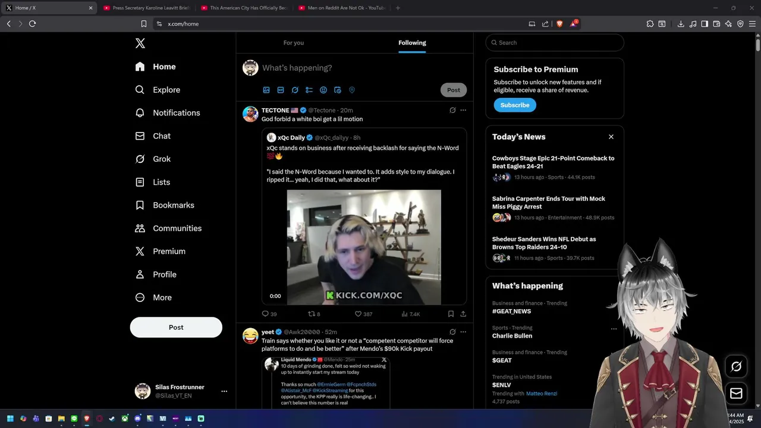Open the #GEAT_NEWS trending topic
Viewport: 761px width, 428px height.
(x=512, y=311)
